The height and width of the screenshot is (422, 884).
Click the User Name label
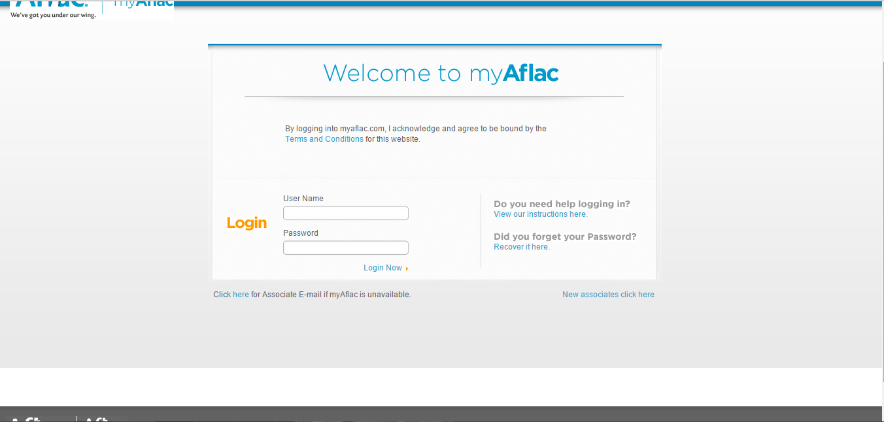(x=303, y=199)
